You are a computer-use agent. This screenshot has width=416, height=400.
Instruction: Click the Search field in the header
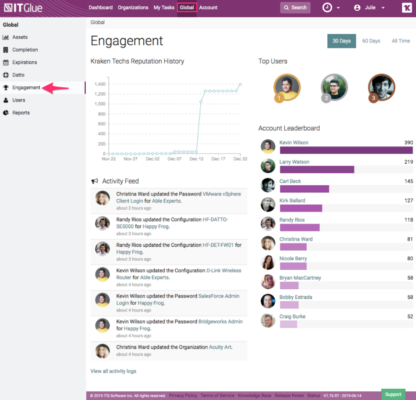point(295,7)
